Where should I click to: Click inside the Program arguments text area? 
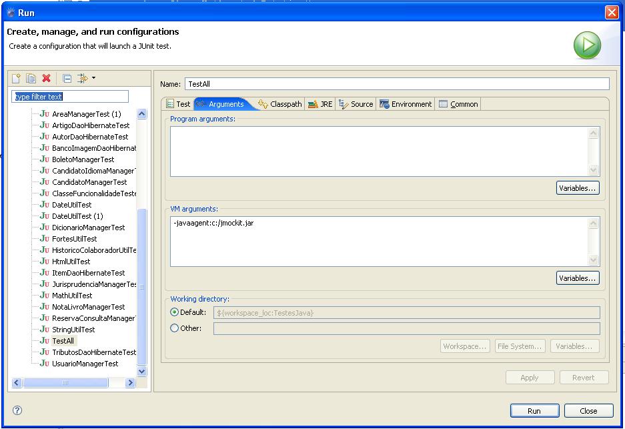(379, 151)
